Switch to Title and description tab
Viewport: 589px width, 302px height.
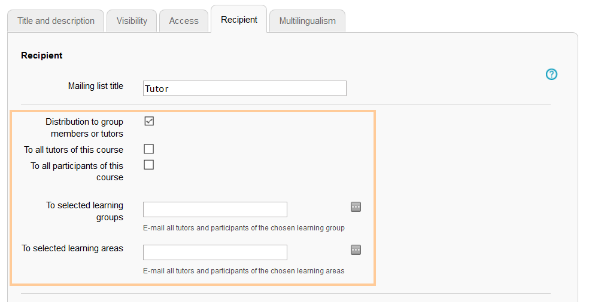pos(56,21)
